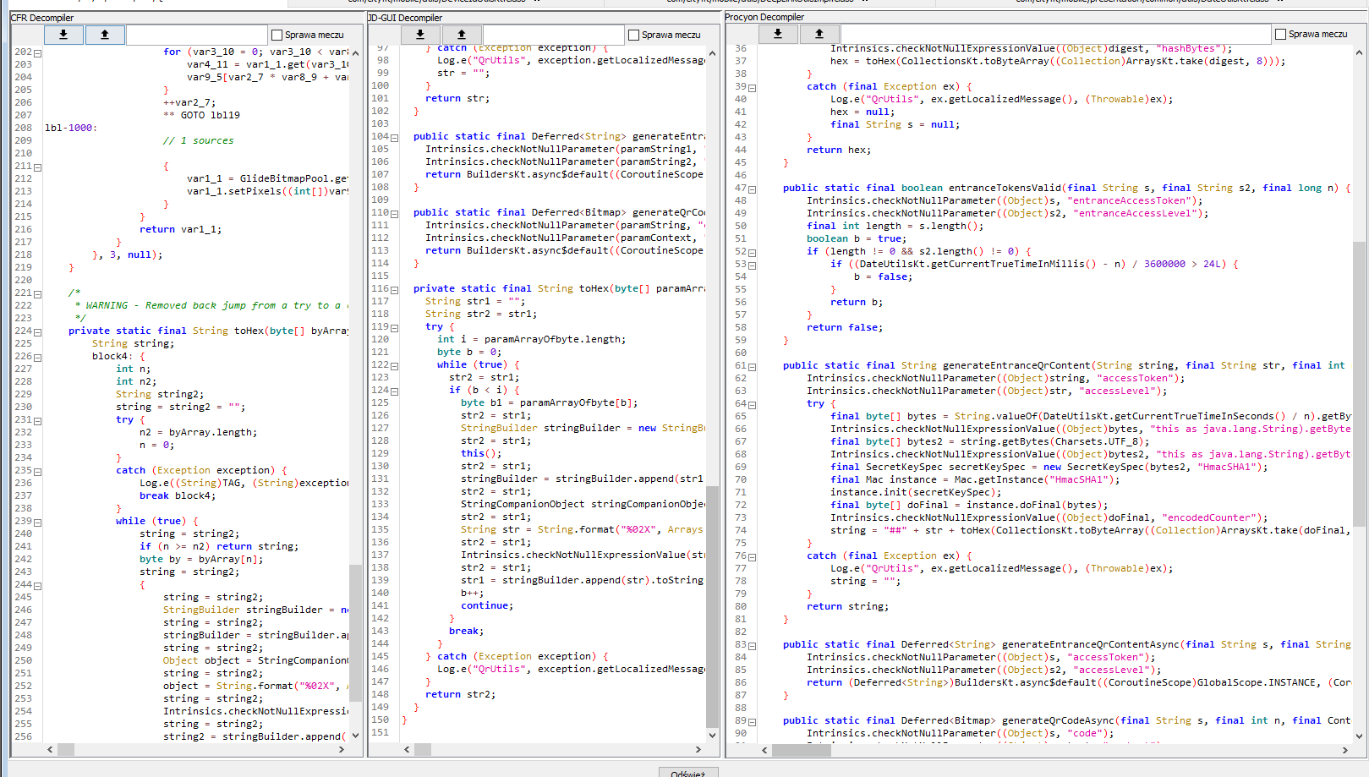Image resolution: width=1369 pixels, height=777 pixels.
Task: Click the find-previous up arrow in CFR Decompiler
Action: [105, 35]
